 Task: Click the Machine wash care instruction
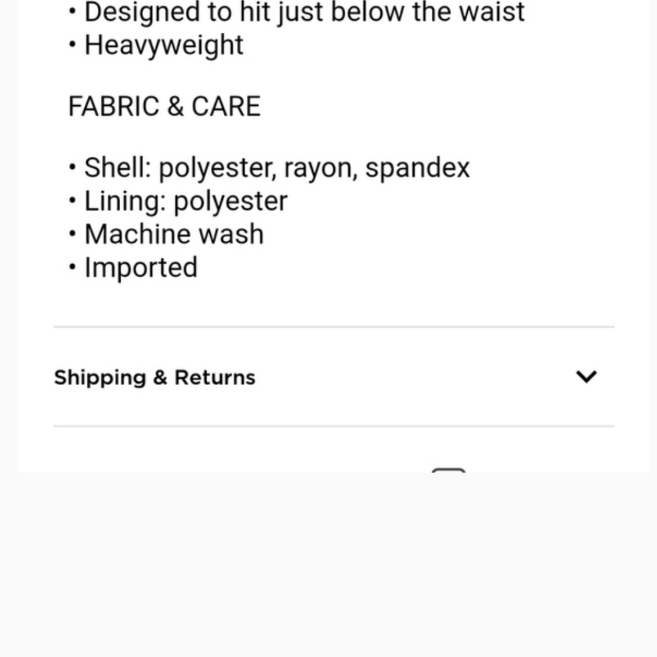(174, 235)
